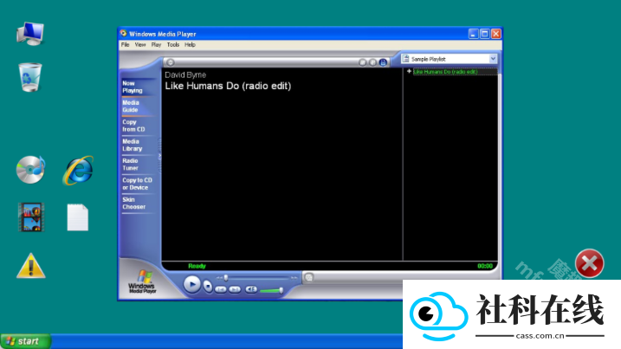621x349 pixels.
Task: Skip to the next track
Action: 235,290
